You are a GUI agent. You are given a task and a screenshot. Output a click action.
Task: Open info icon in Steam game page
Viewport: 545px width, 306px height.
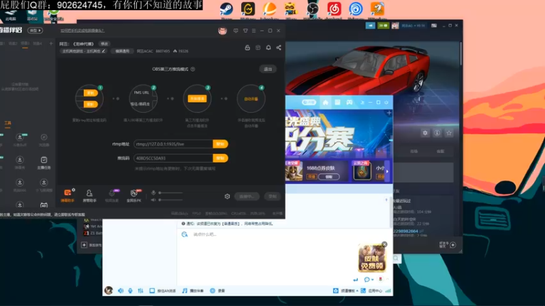point(437,133)
